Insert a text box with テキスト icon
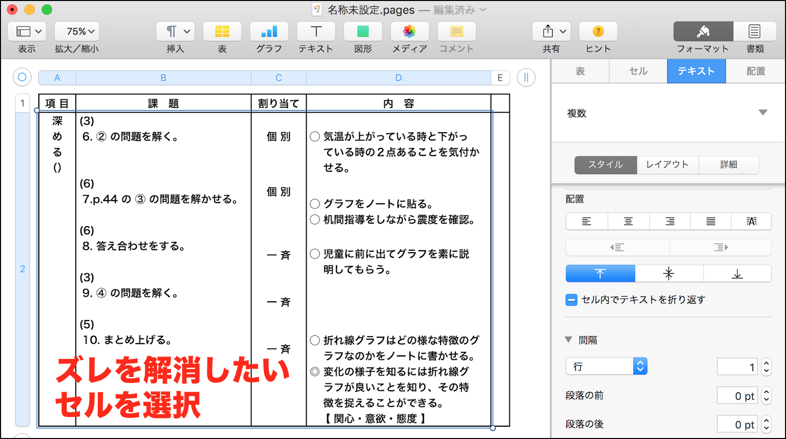786x439 pixels. [316, 31]
